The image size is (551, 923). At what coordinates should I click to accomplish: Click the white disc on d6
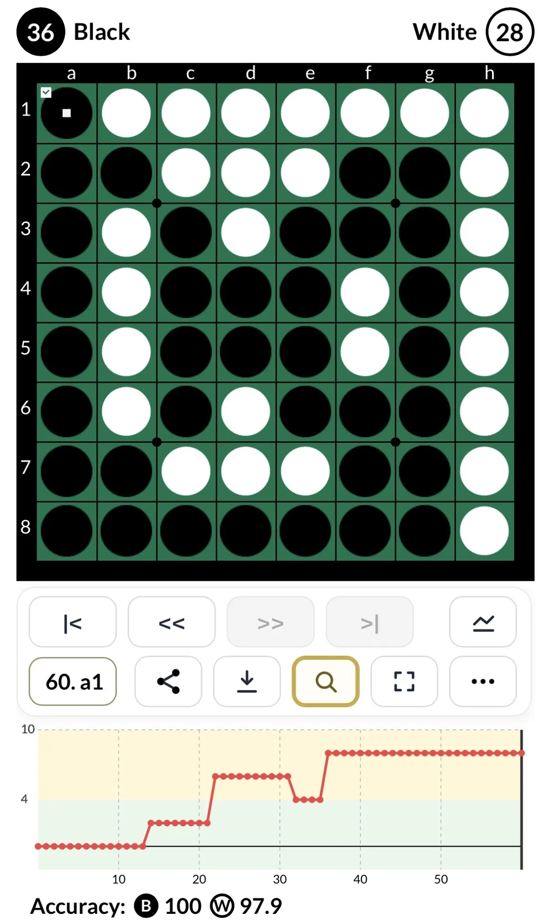point(246,412)
